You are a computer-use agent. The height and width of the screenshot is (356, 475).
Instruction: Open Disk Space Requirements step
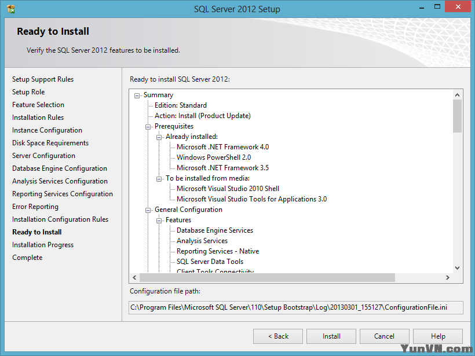[50, 143]
